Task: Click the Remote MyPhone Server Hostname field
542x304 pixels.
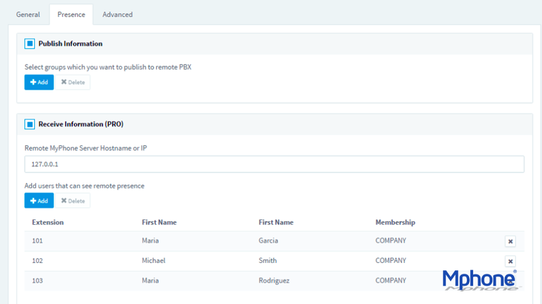Action: (x=274, y=164)
